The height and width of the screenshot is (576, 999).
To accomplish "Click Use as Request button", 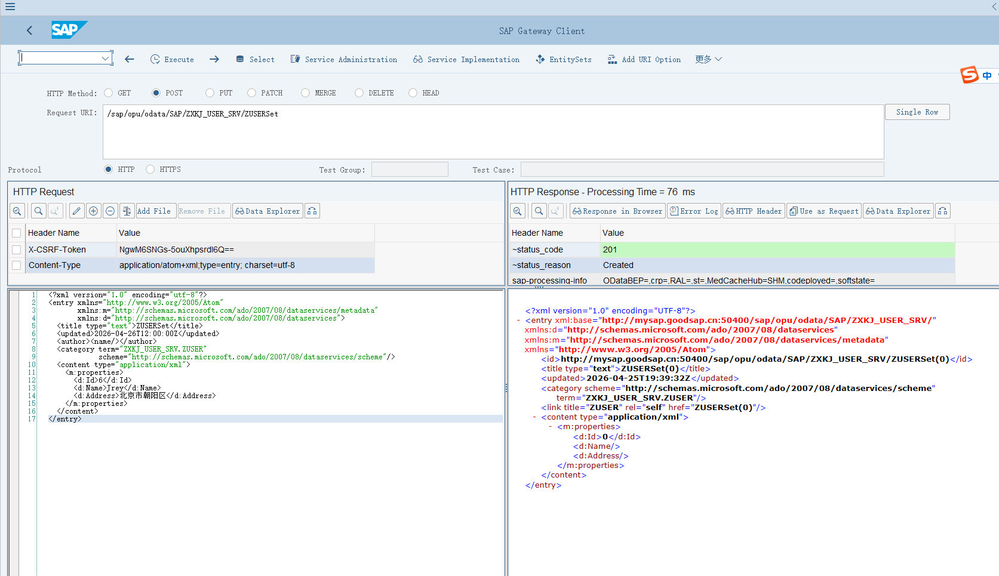I will [x=824, y=211].
